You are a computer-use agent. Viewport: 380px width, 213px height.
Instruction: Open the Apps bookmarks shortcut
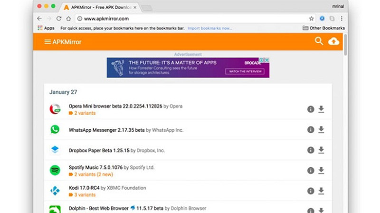46,28
